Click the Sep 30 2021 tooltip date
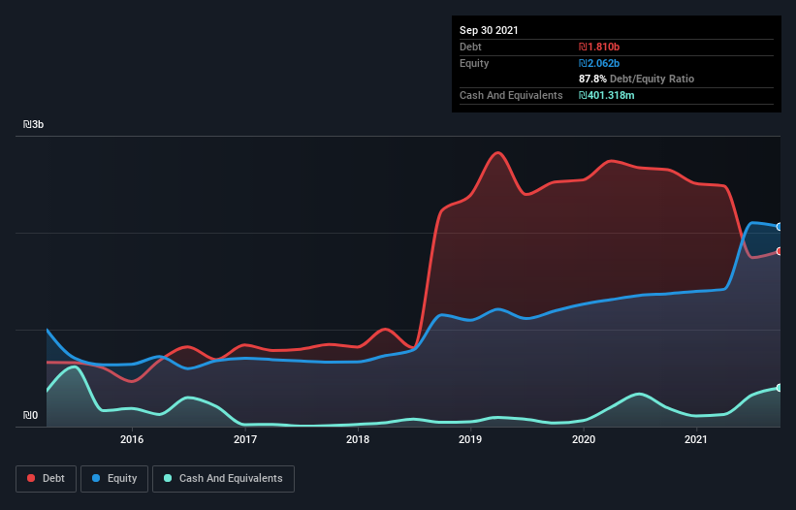 pos(489,30)
